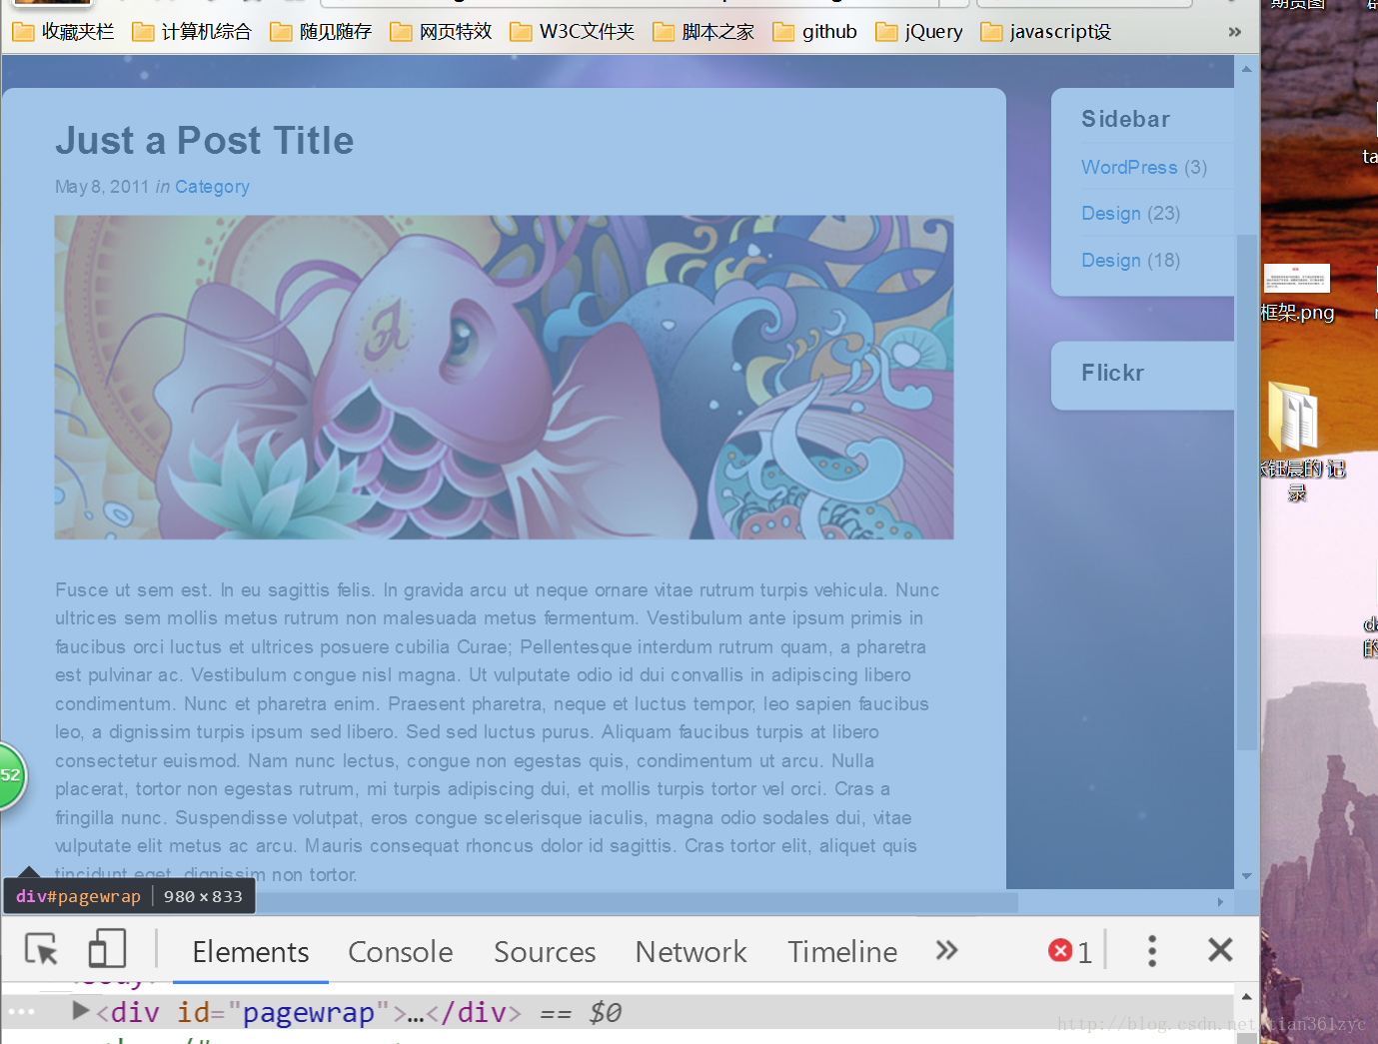Image resolution: width=1378 pixels, height=1044 pixels.
Task: Open the 收藏夹栏 bookmark folder
Action: 63,32
